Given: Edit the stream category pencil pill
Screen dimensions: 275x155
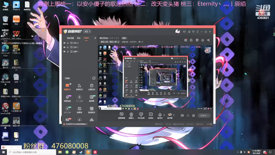Looking at the screenshot, I should 110,42.
